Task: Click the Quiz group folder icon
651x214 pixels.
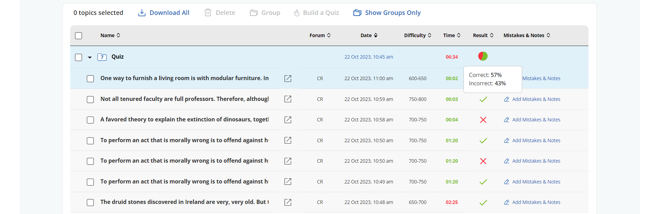Action: (102, 57)
